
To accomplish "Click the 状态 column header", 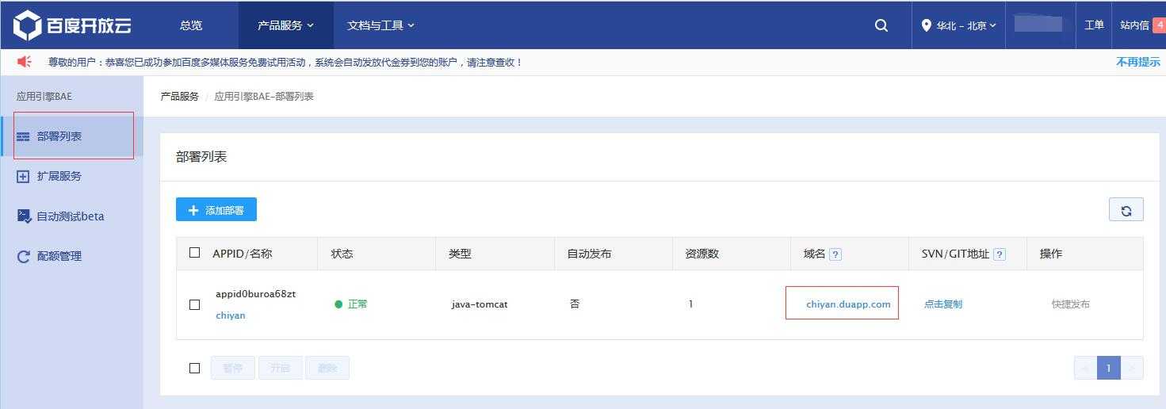I will pos(342,254).
